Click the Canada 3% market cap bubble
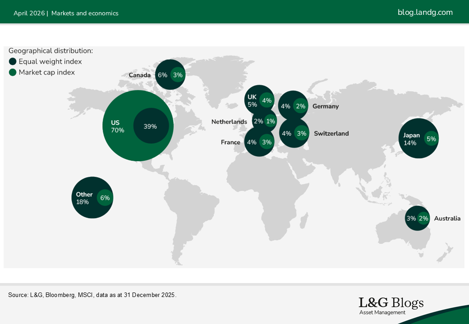Image resolution: width=469 pixels, height=324 pixels. point(178,75)
